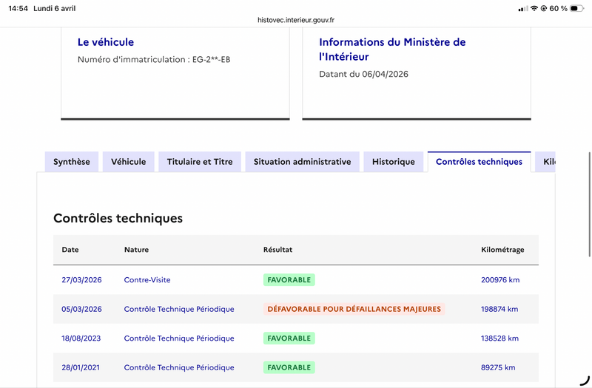Click DÉFAVORABLE POUR DÉFAILLANCES MAJEURES badge

click(x=354, y=309)
